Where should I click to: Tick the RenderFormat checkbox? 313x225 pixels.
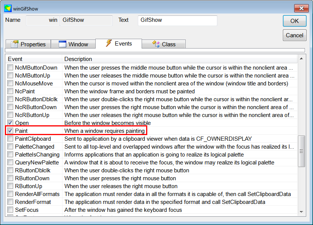[10, 202]
